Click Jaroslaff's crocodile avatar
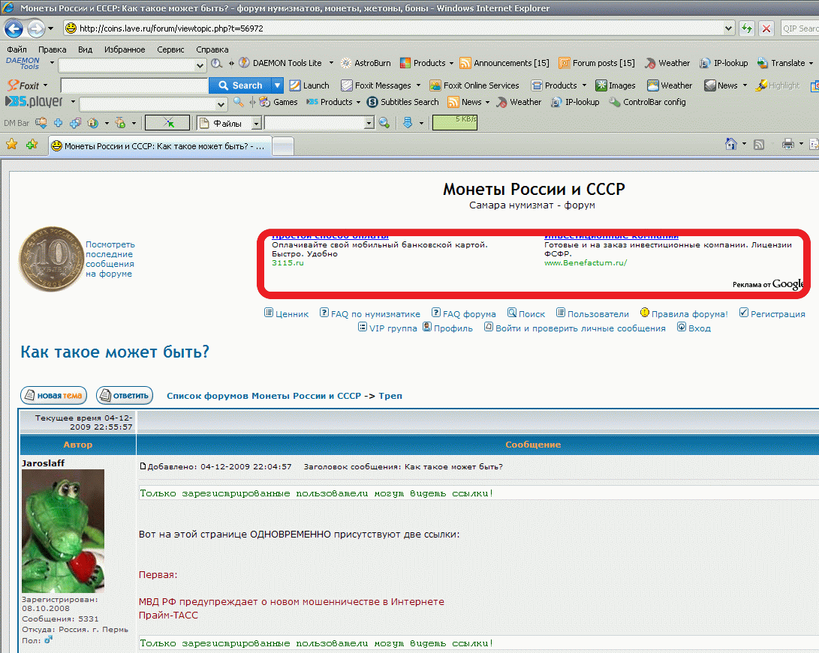The height and width of the screenshot is (653, 819). coord(63,531)
